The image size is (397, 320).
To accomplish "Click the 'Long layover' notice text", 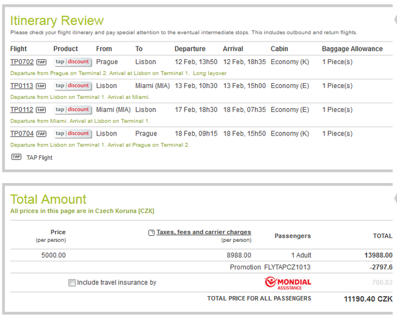I will (209, 73).
